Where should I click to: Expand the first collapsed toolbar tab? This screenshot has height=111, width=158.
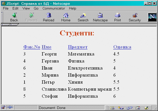pyautogui.click(x=5, y=25)
